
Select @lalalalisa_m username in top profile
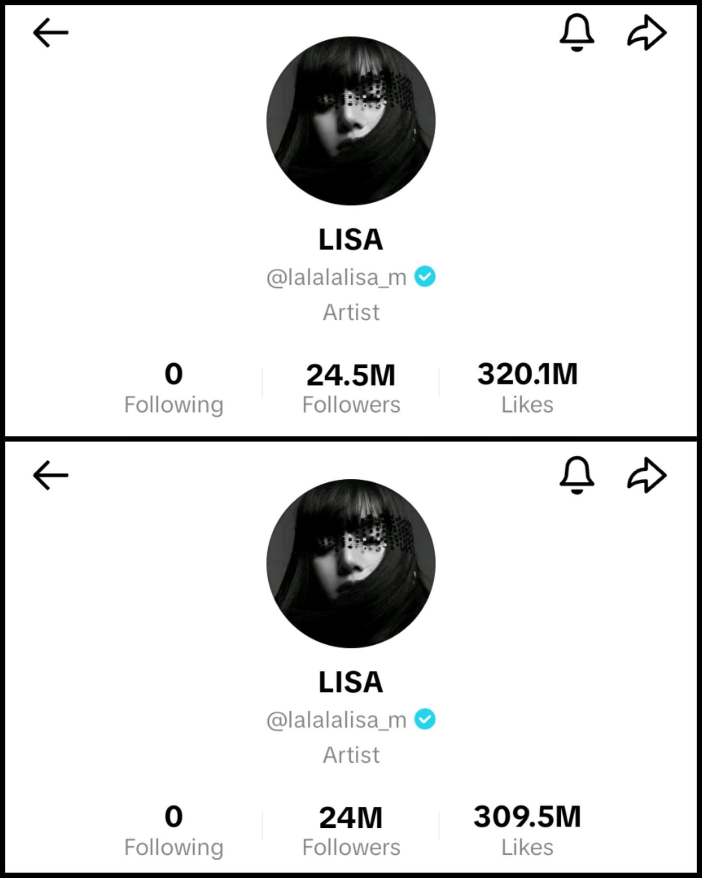pyautogui.click(x=337, y=277)
